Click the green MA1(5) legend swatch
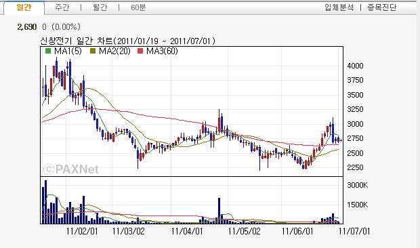The width and height of the screenshot is (420, 248). click(x=48, y=51)
